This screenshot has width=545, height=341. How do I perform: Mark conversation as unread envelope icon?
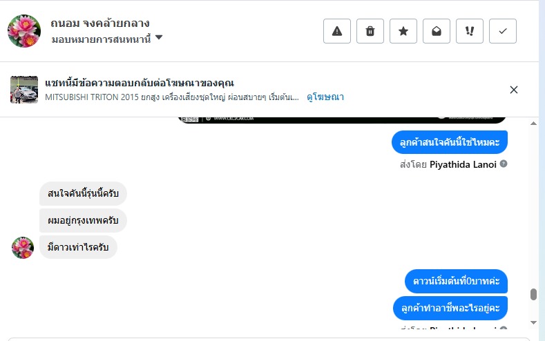pos(437,31)
